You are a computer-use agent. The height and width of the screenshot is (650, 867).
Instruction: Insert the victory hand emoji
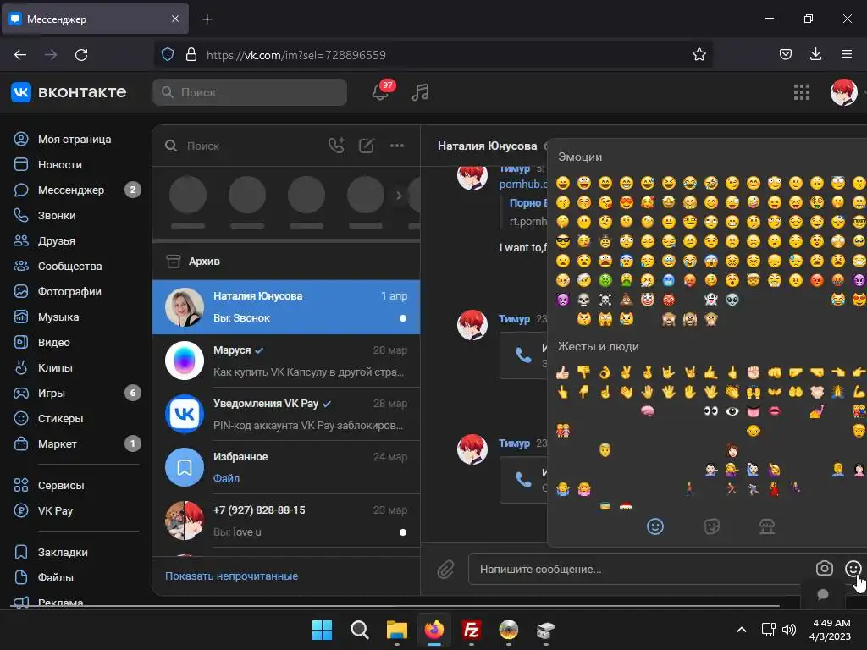[626, 372]
